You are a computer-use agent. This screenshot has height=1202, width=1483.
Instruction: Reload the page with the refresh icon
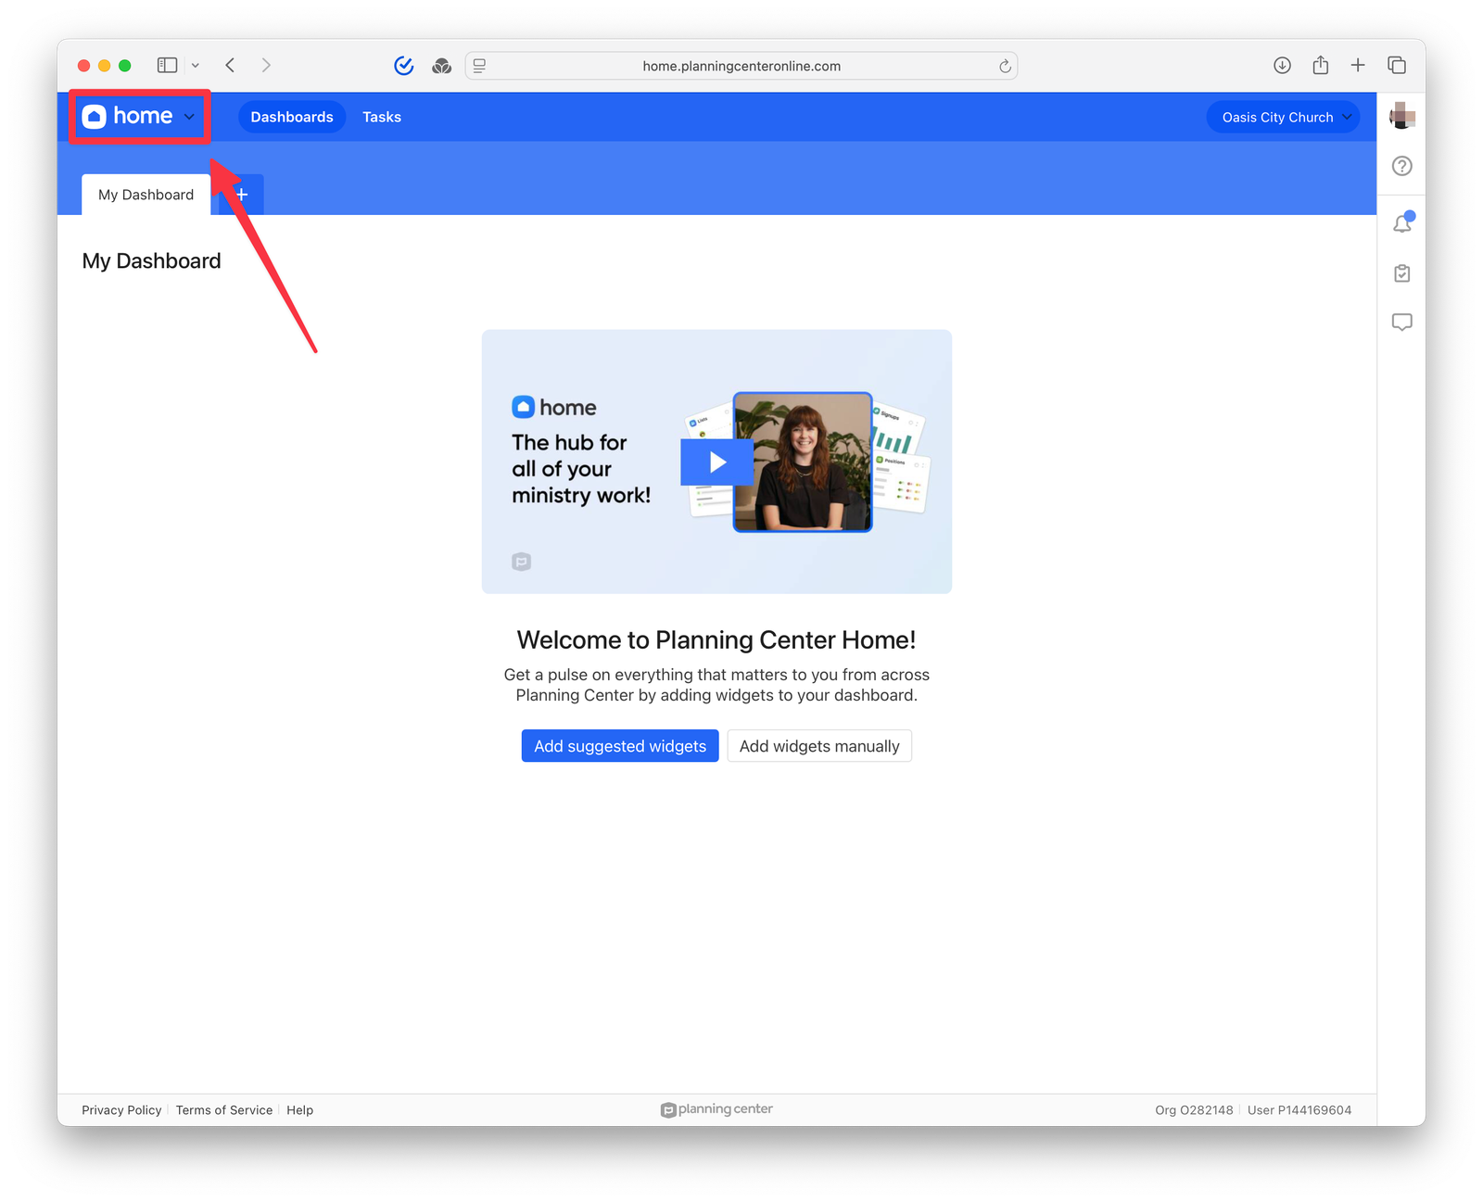coord(1005,66)
